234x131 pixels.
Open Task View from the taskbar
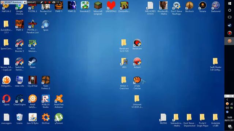click(x=230, y=17)
